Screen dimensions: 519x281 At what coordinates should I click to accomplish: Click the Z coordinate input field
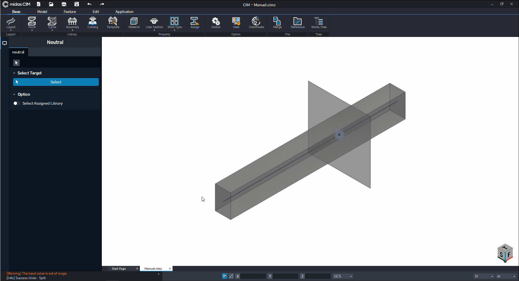pos(318,276)
